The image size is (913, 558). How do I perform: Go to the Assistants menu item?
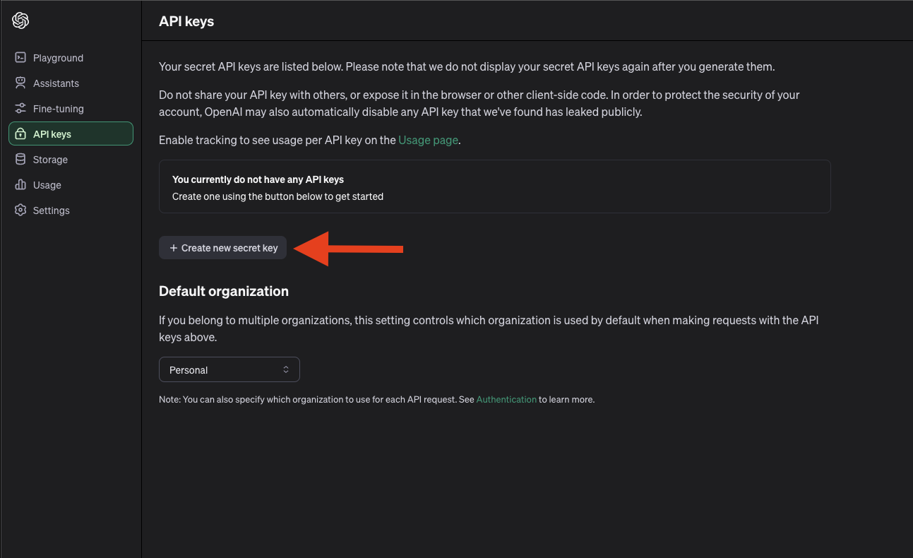(x=56, y=83)
